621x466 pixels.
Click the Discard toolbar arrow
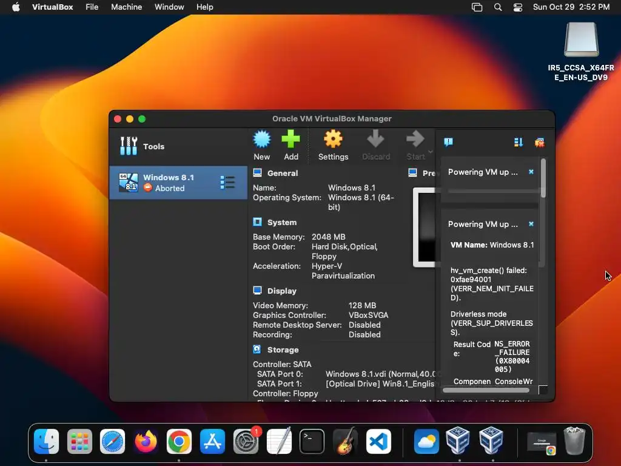pyautogui.click(x=375, y=140)
